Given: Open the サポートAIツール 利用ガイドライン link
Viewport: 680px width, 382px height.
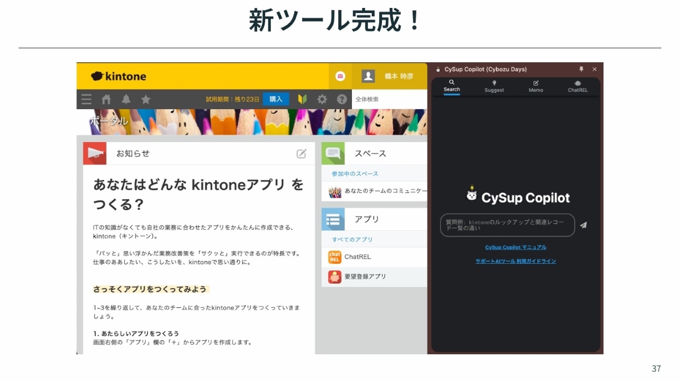Looking at the screenshot, I should [x=516, y=261].
